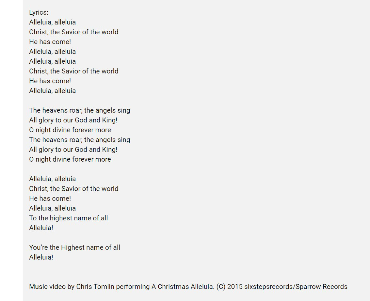Screen dimensions: 370x301
Task: Click the line "To the highest name of all"
Action: 68,218
